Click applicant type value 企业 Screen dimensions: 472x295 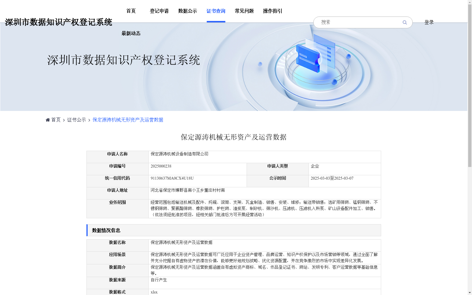click(315, 166)
